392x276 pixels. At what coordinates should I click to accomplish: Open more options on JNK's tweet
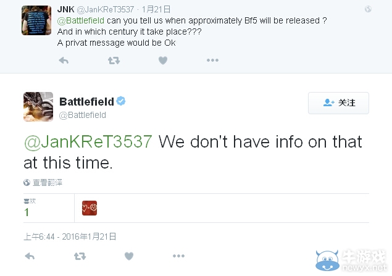click(212, 61)
